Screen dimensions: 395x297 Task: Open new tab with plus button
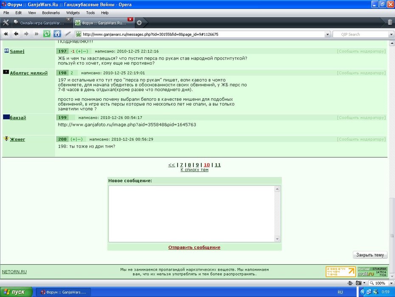(x=139, y=23)
